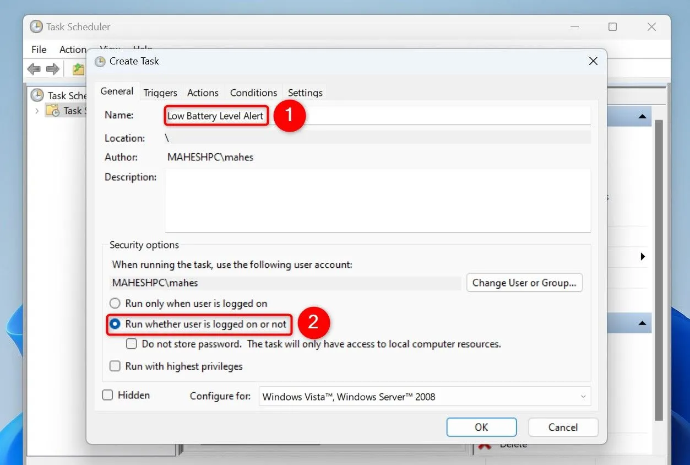Image resolution: width=690 pixels, height=465 pixels.
Task: Select the Task Scheduler Library folder icon
Action: click(x=53, y=111)
